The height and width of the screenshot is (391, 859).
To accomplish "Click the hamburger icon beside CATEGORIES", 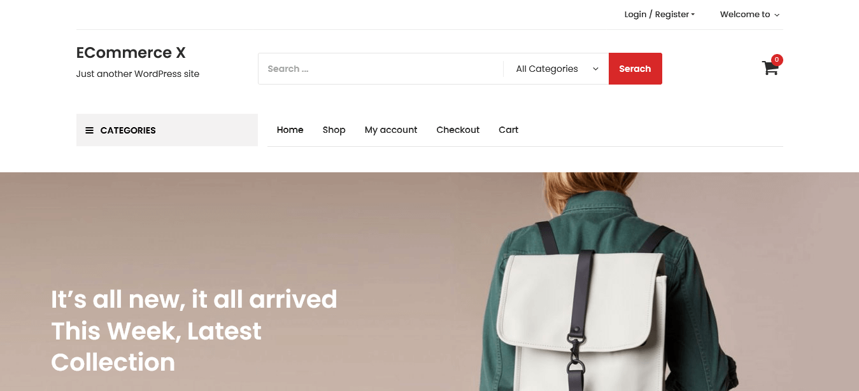I will point(89,130).
